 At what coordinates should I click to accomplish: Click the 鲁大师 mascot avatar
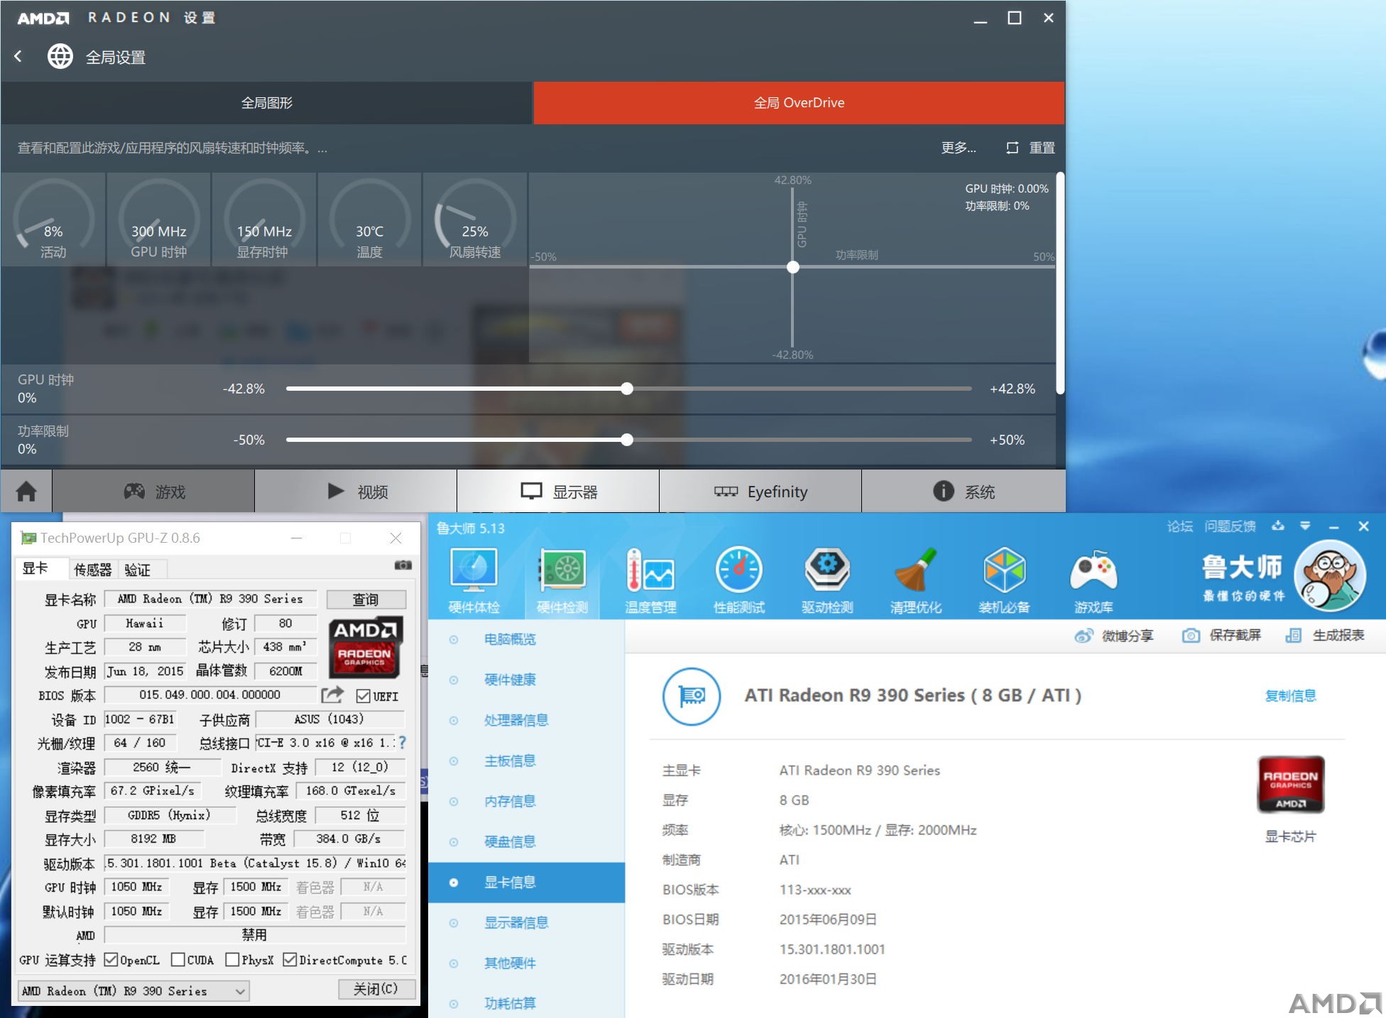click(x=1330, y=576)
